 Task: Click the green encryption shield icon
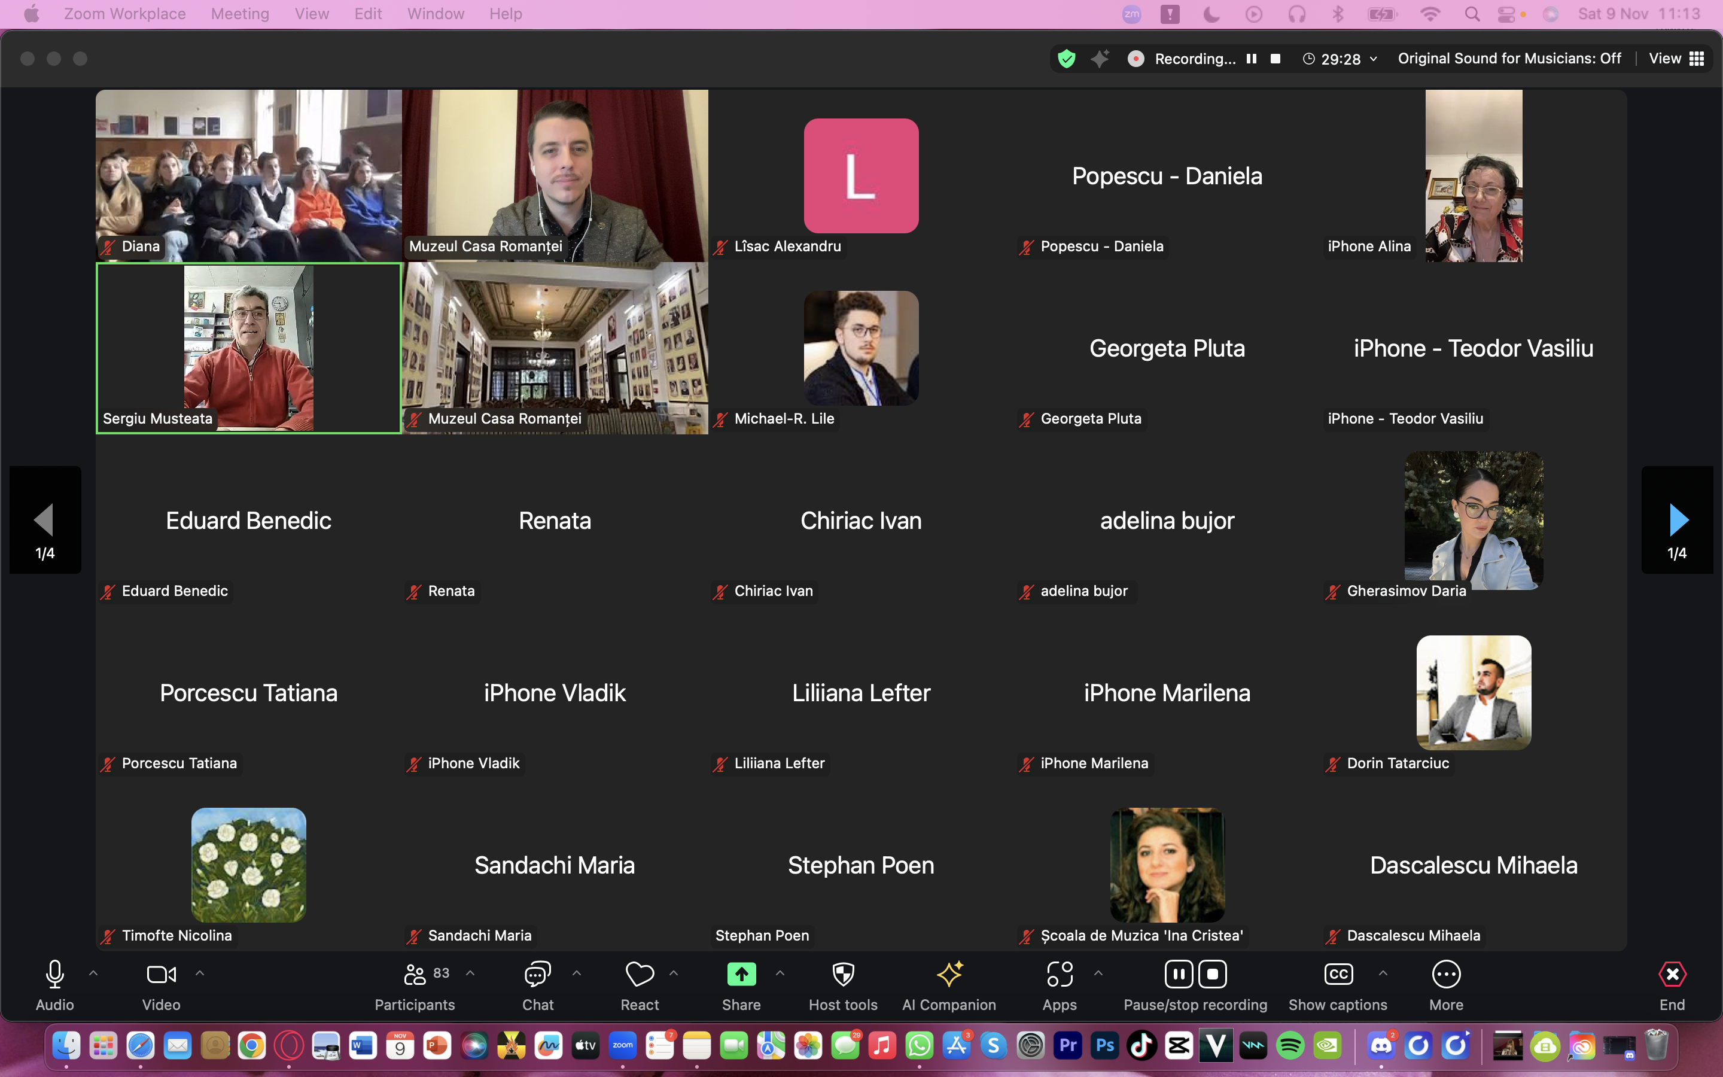pos(1067,59)
